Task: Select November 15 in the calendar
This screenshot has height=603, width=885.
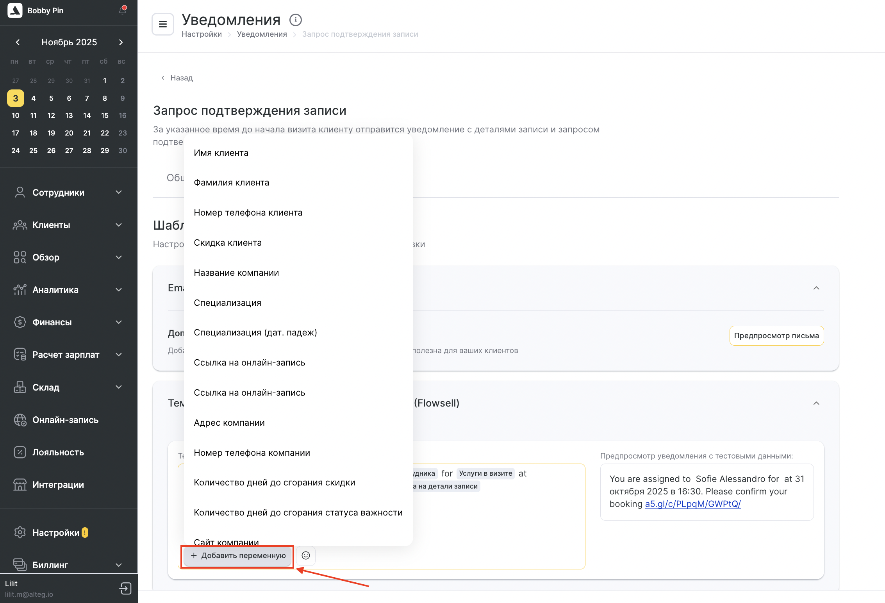Action: pos(105,116)
